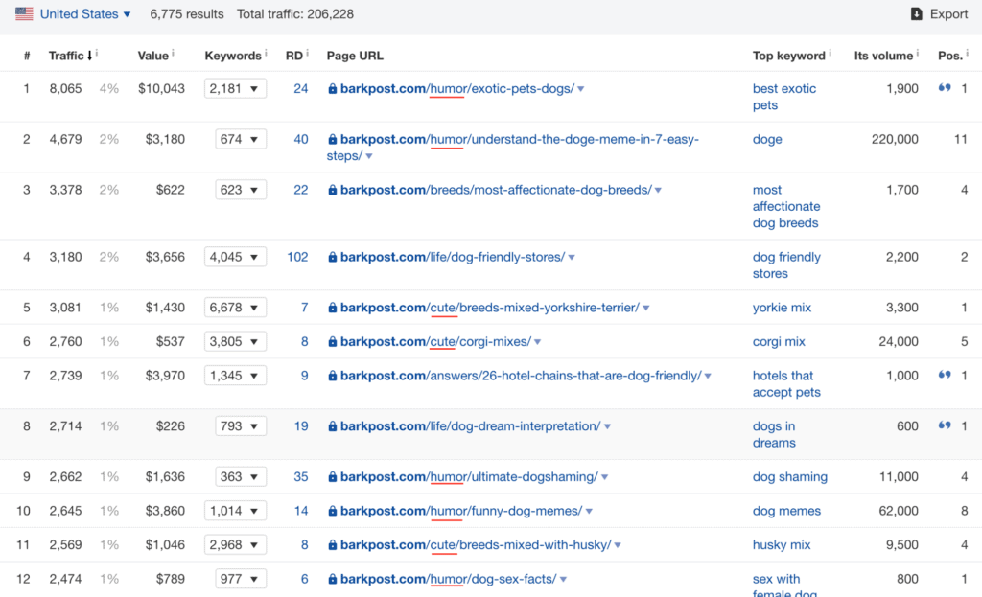This screenshot has height=597, width=982.
Task: Open the 102 referring domains link
Action: 297,257
